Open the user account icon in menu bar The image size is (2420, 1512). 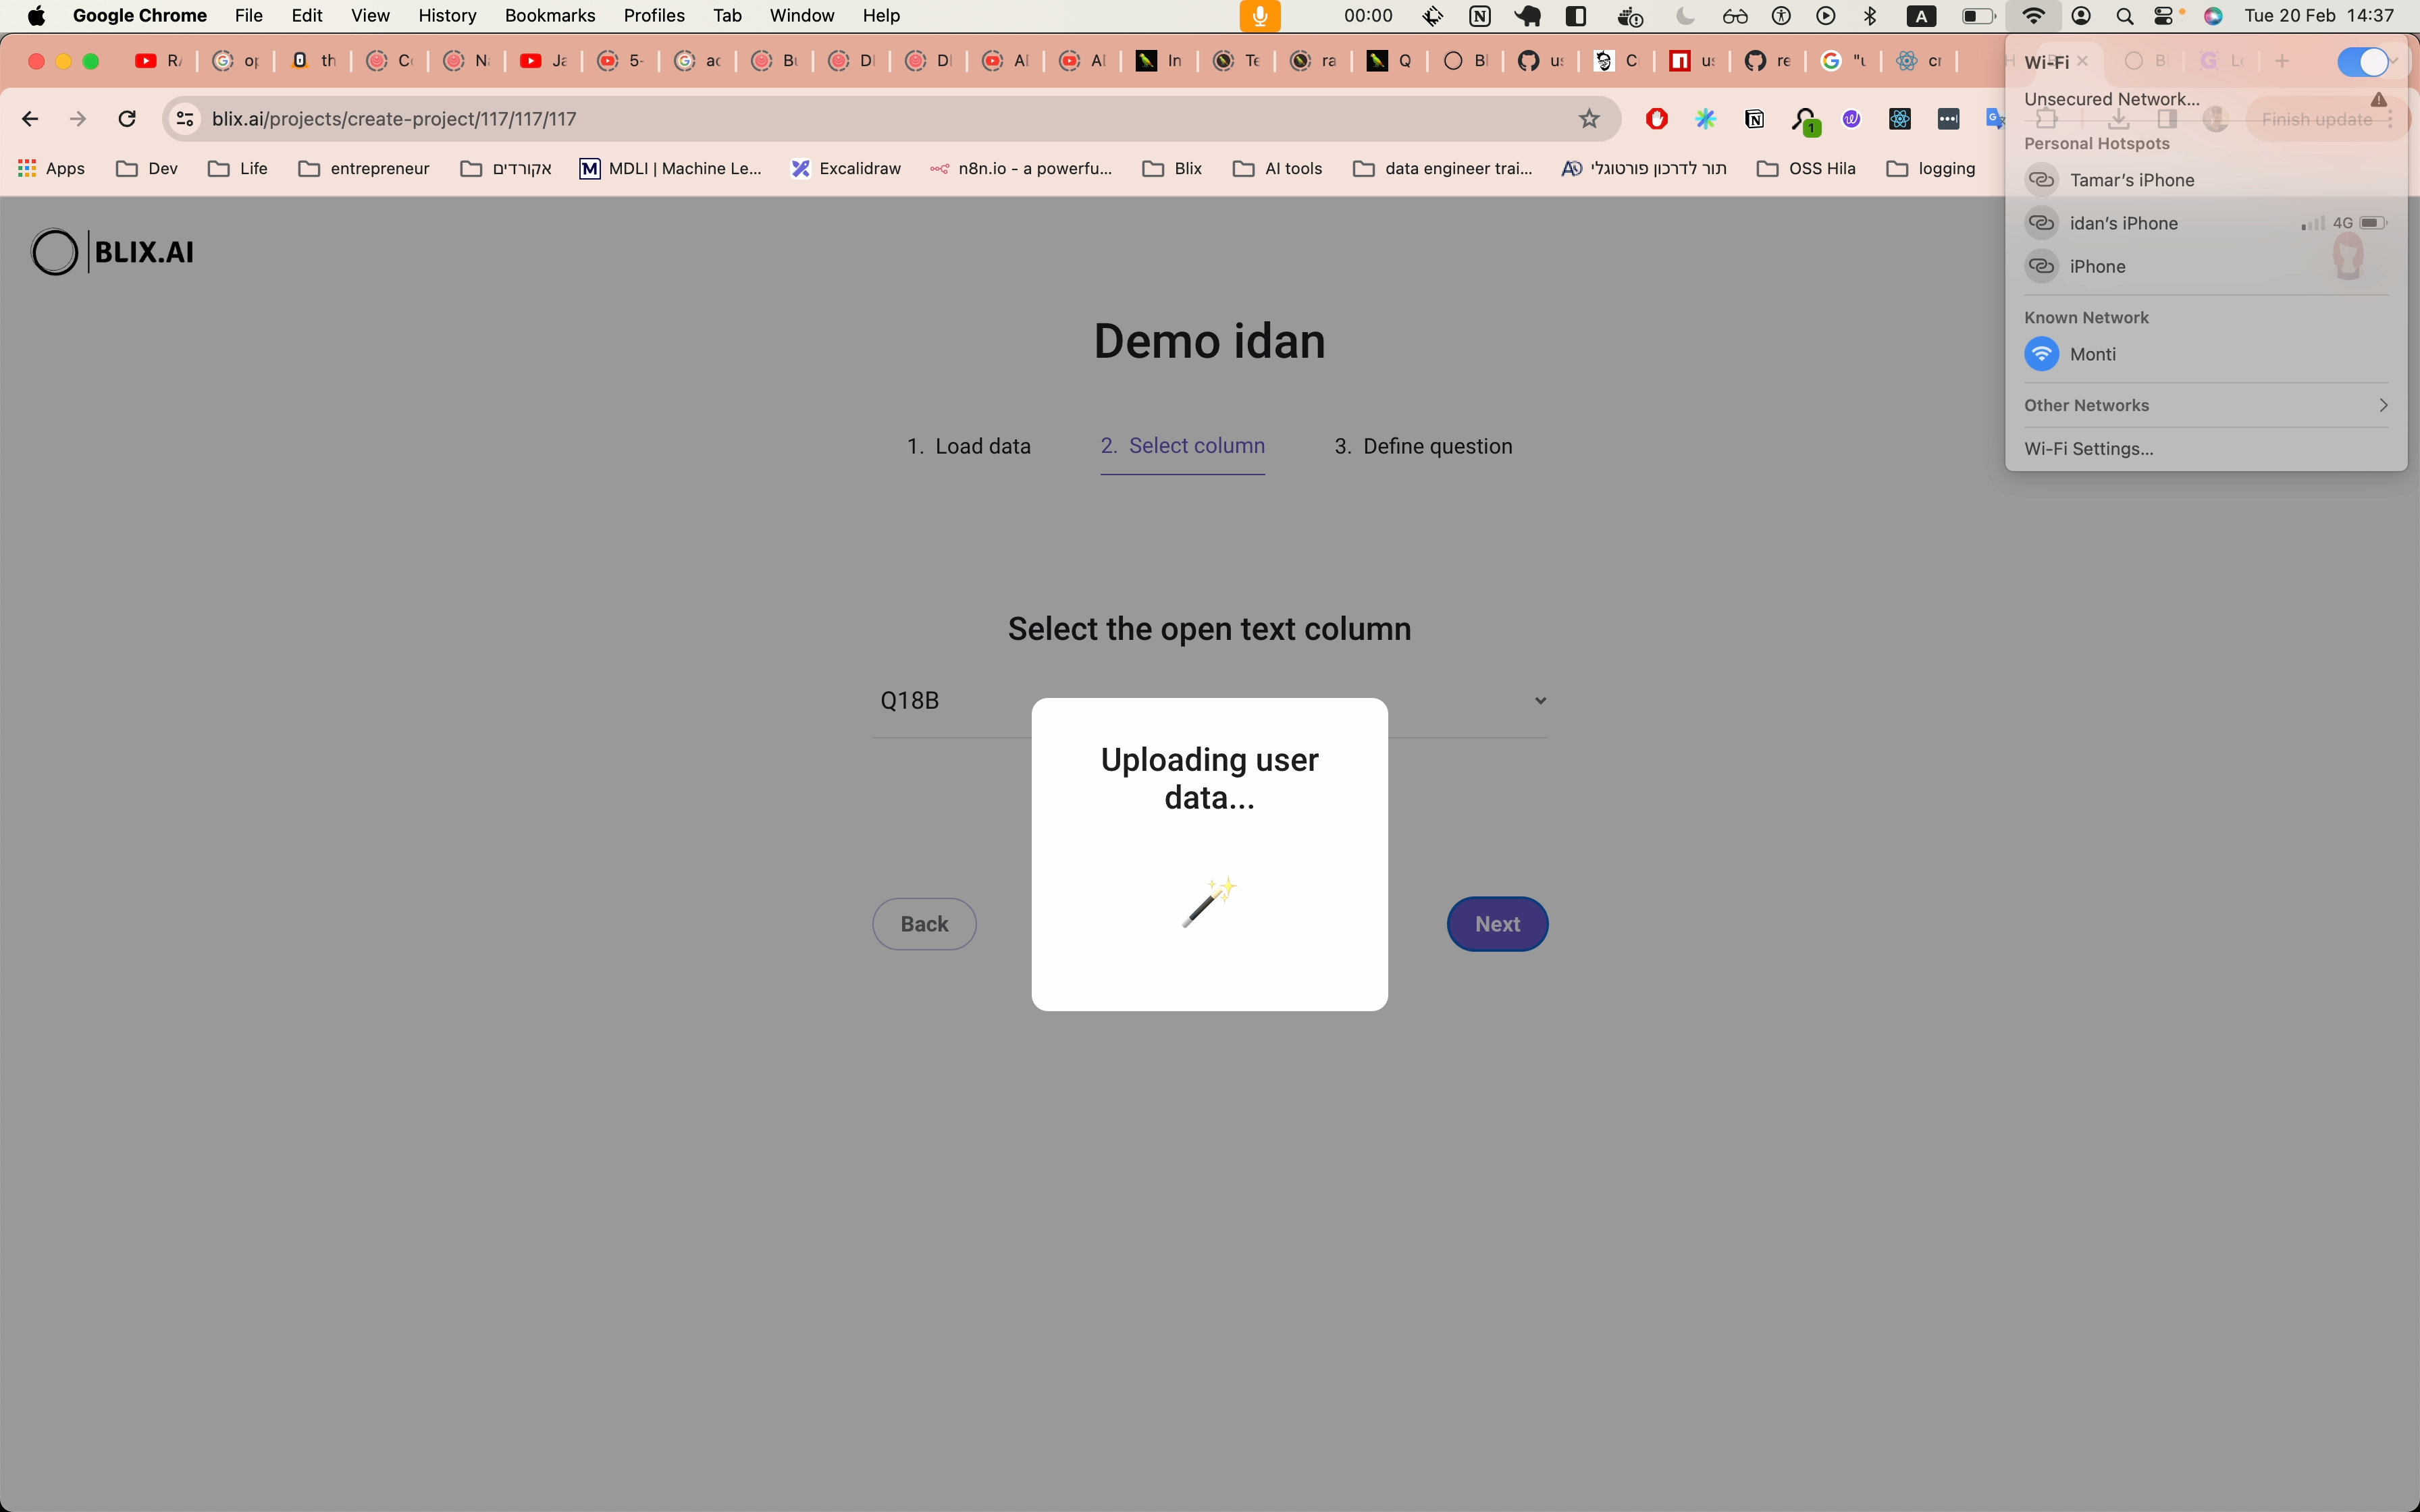tap(2081, 16)
